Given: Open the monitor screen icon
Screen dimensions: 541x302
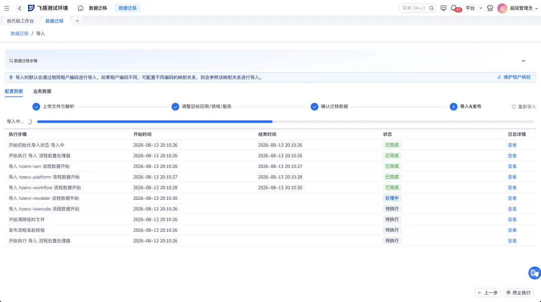Looking at the screenshot, I should (x=443, y=8).
